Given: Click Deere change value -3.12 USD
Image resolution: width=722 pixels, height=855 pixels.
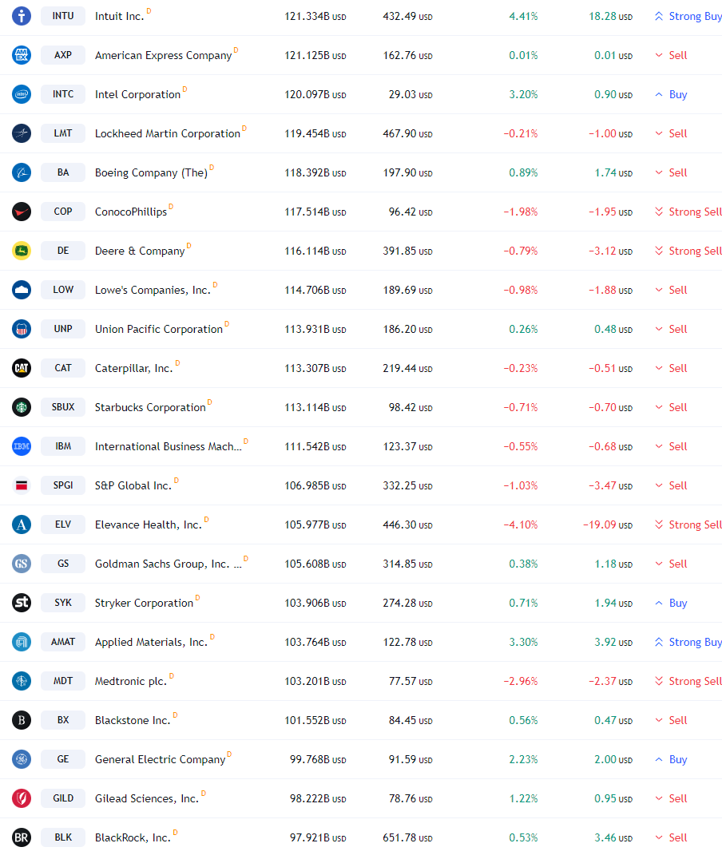Looking at the screenshot, I should coord(610,251).
